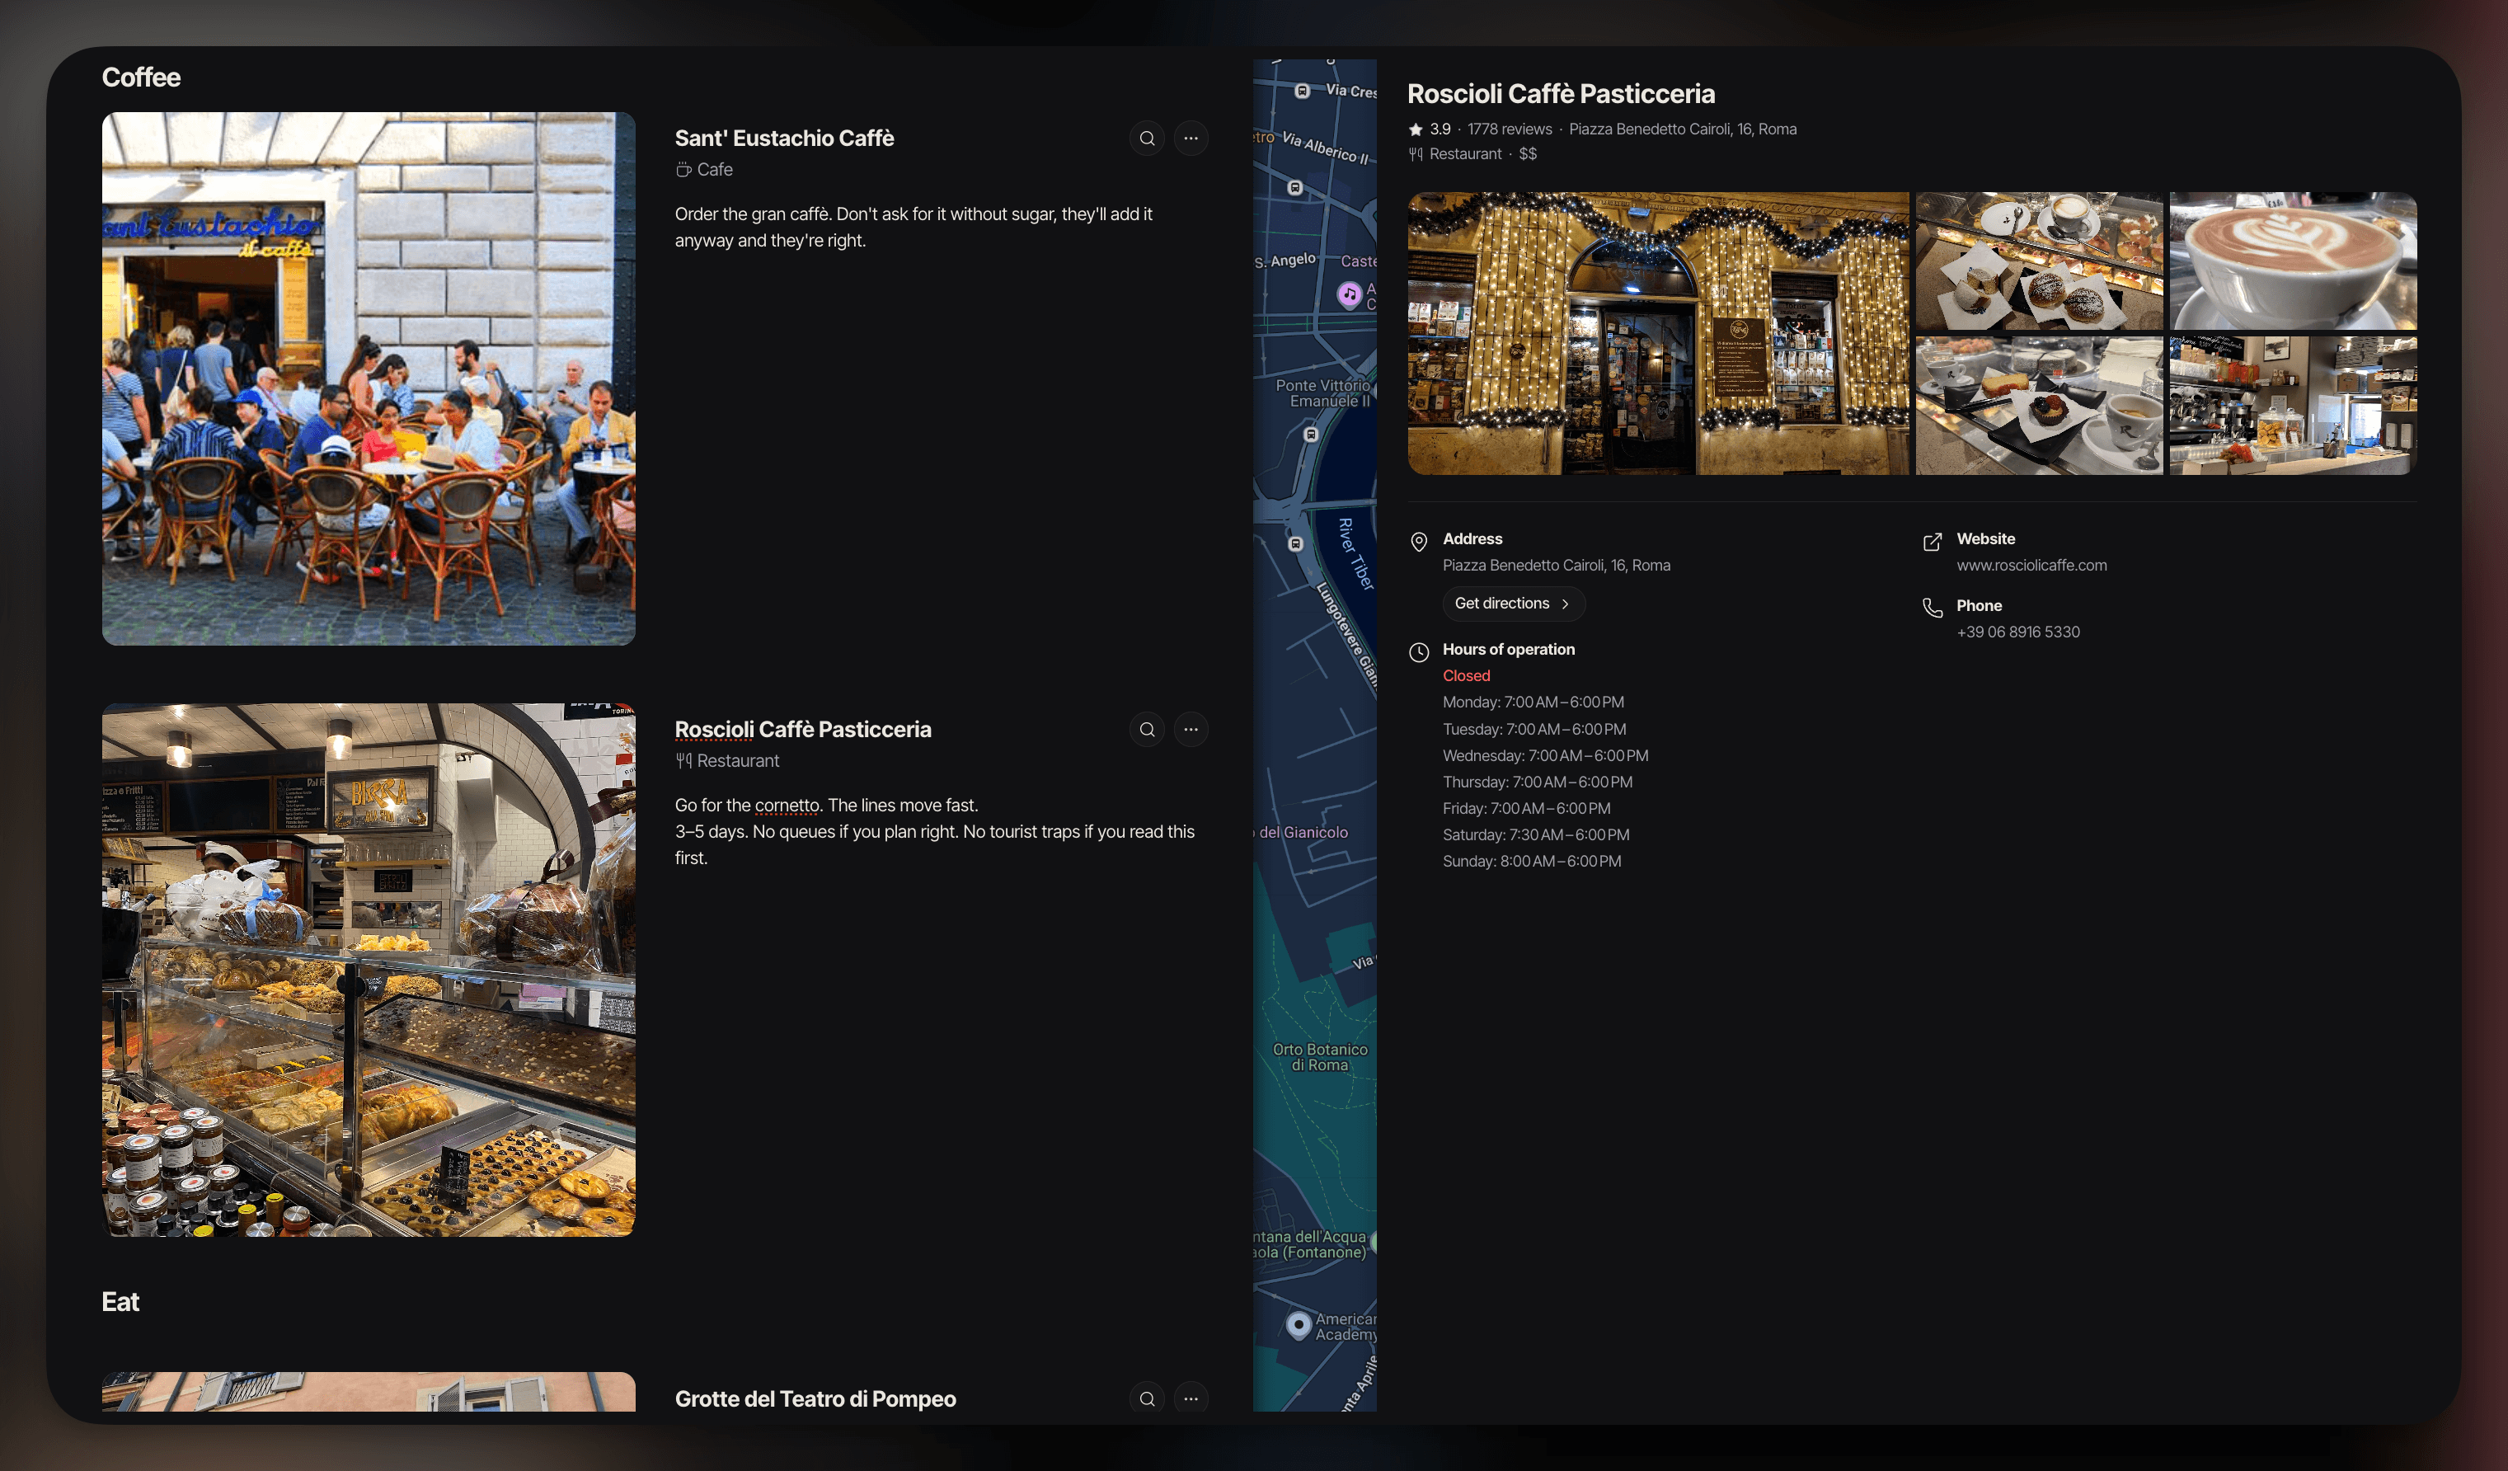Open the pastries and cappuccino tray photo

[x=2039, y=261]
